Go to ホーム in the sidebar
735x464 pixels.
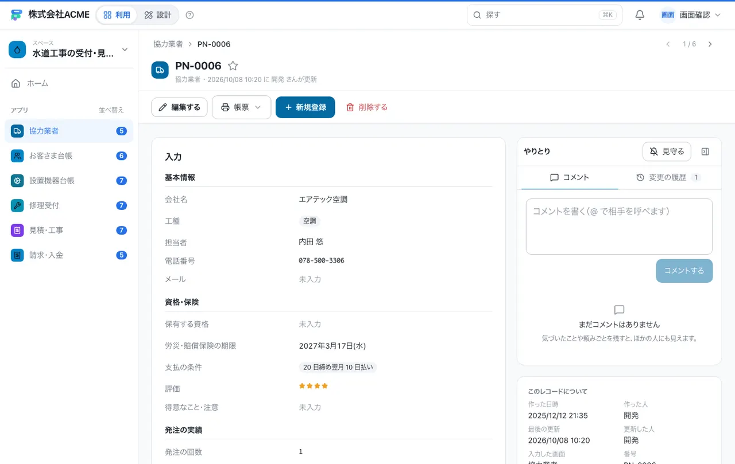pos(69,83)
